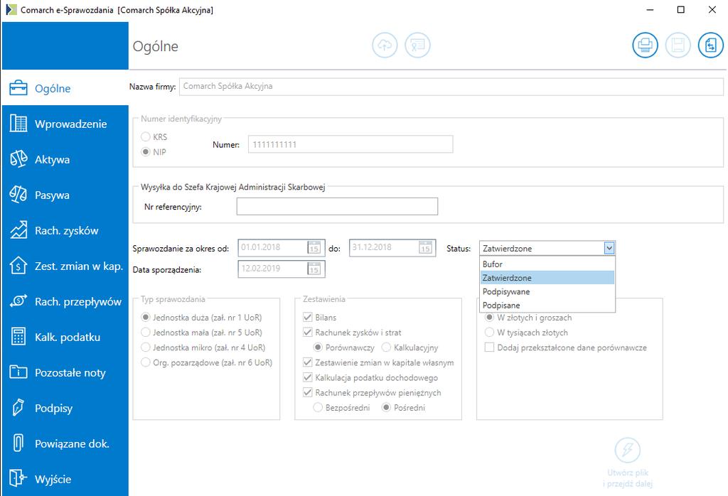
Task: Switch to the Pasywa section
Action: pos(65,195)
